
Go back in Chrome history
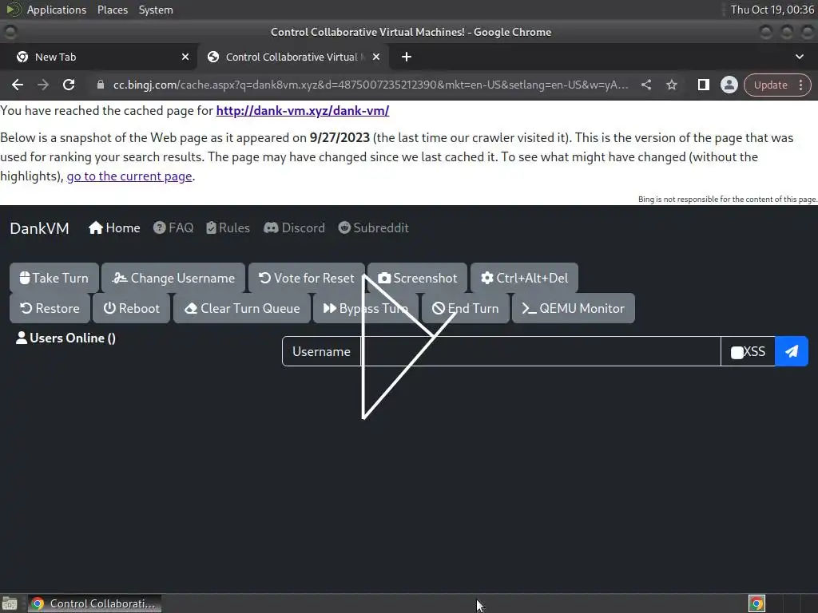(18, 85)
